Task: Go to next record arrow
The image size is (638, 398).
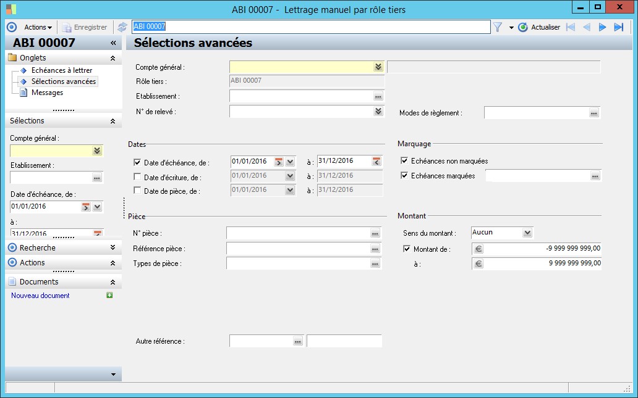Action: [602, 27]
